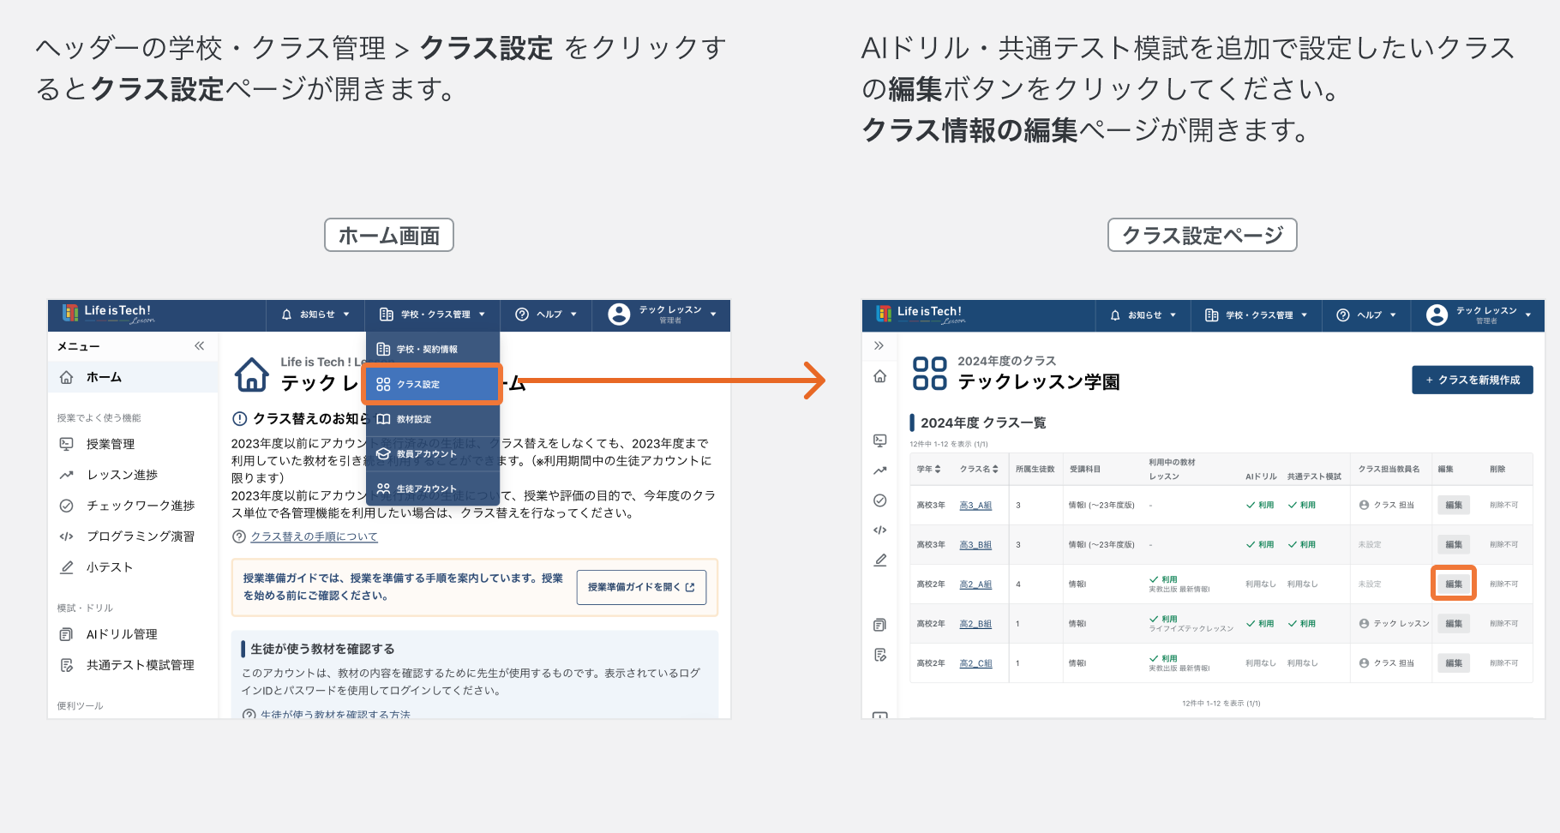Open 学校・クラス管理 dropdown in home screen header
1560x833 pixels.
433,315
